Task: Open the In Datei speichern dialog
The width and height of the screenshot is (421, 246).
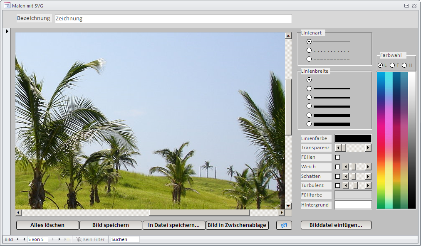Action: [x=174, y=225]
